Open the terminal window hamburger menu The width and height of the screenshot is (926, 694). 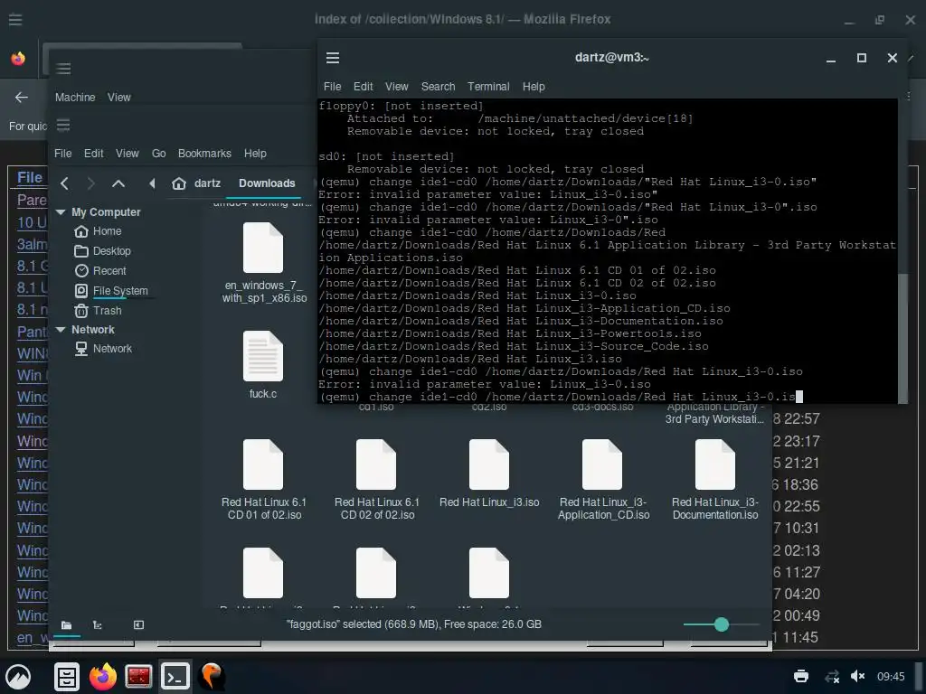tap(333, 58)
